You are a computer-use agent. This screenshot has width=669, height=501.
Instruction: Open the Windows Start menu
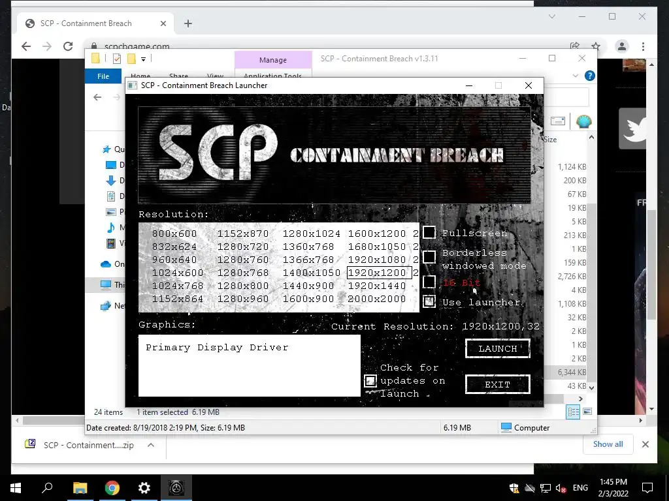pos(16,488)
